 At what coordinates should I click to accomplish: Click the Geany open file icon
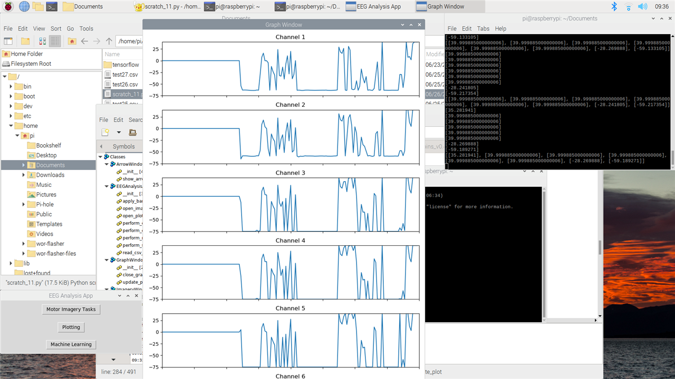[x=132, y=132]
